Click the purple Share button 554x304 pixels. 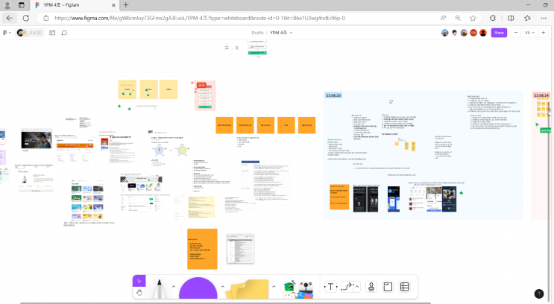499,33
